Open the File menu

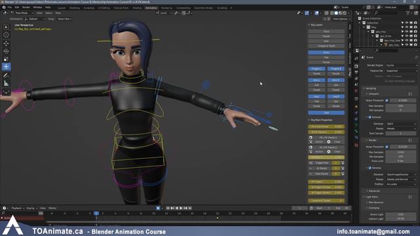[x=10, y=7]
